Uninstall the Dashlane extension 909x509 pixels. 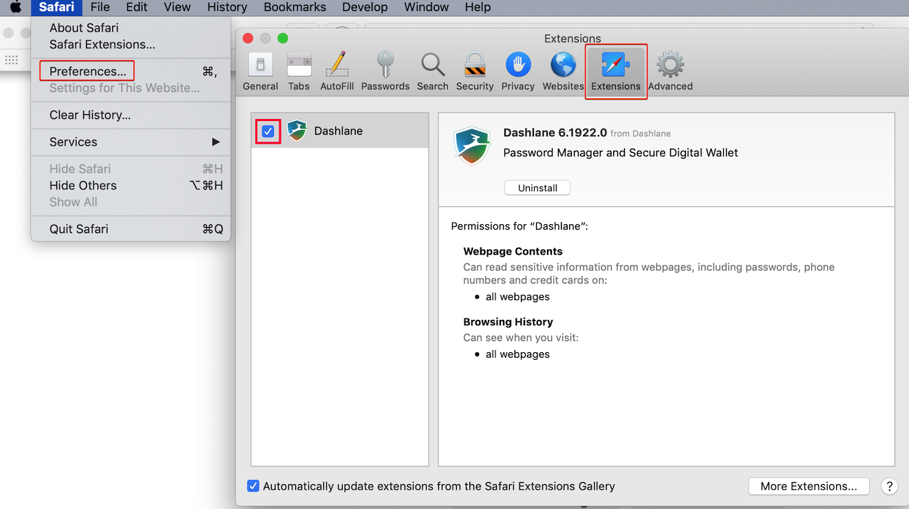[537, 187]
